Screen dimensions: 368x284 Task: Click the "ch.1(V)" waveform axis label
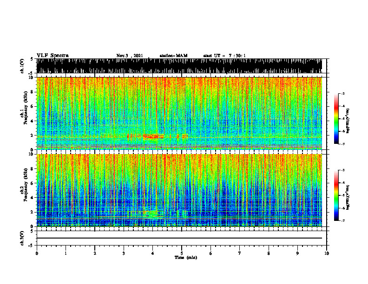coord(22,66)
